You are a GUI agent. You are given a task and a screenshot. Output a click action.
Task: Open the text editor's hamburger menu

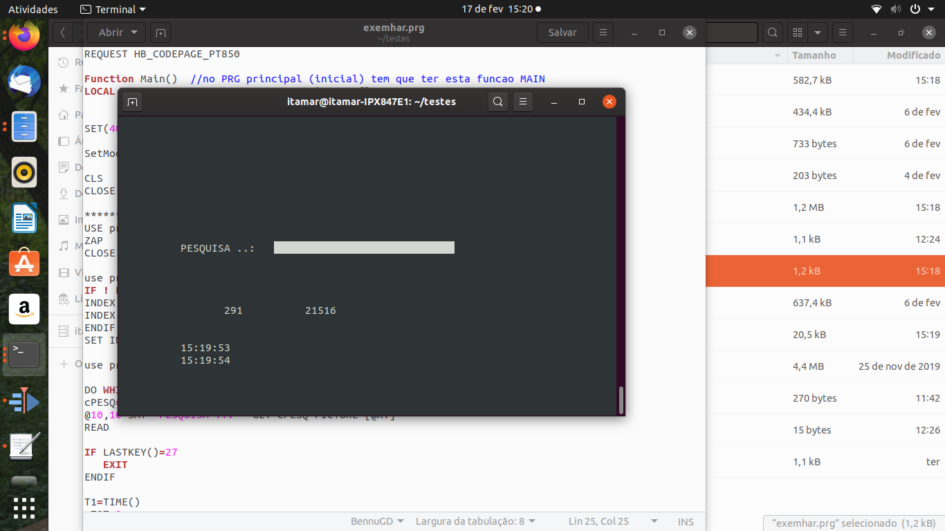[x=603, y=32]
